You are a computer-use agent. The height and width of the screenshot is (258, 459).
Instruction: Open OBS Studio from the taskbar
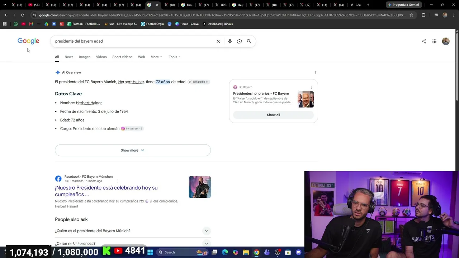click(278, 252)
